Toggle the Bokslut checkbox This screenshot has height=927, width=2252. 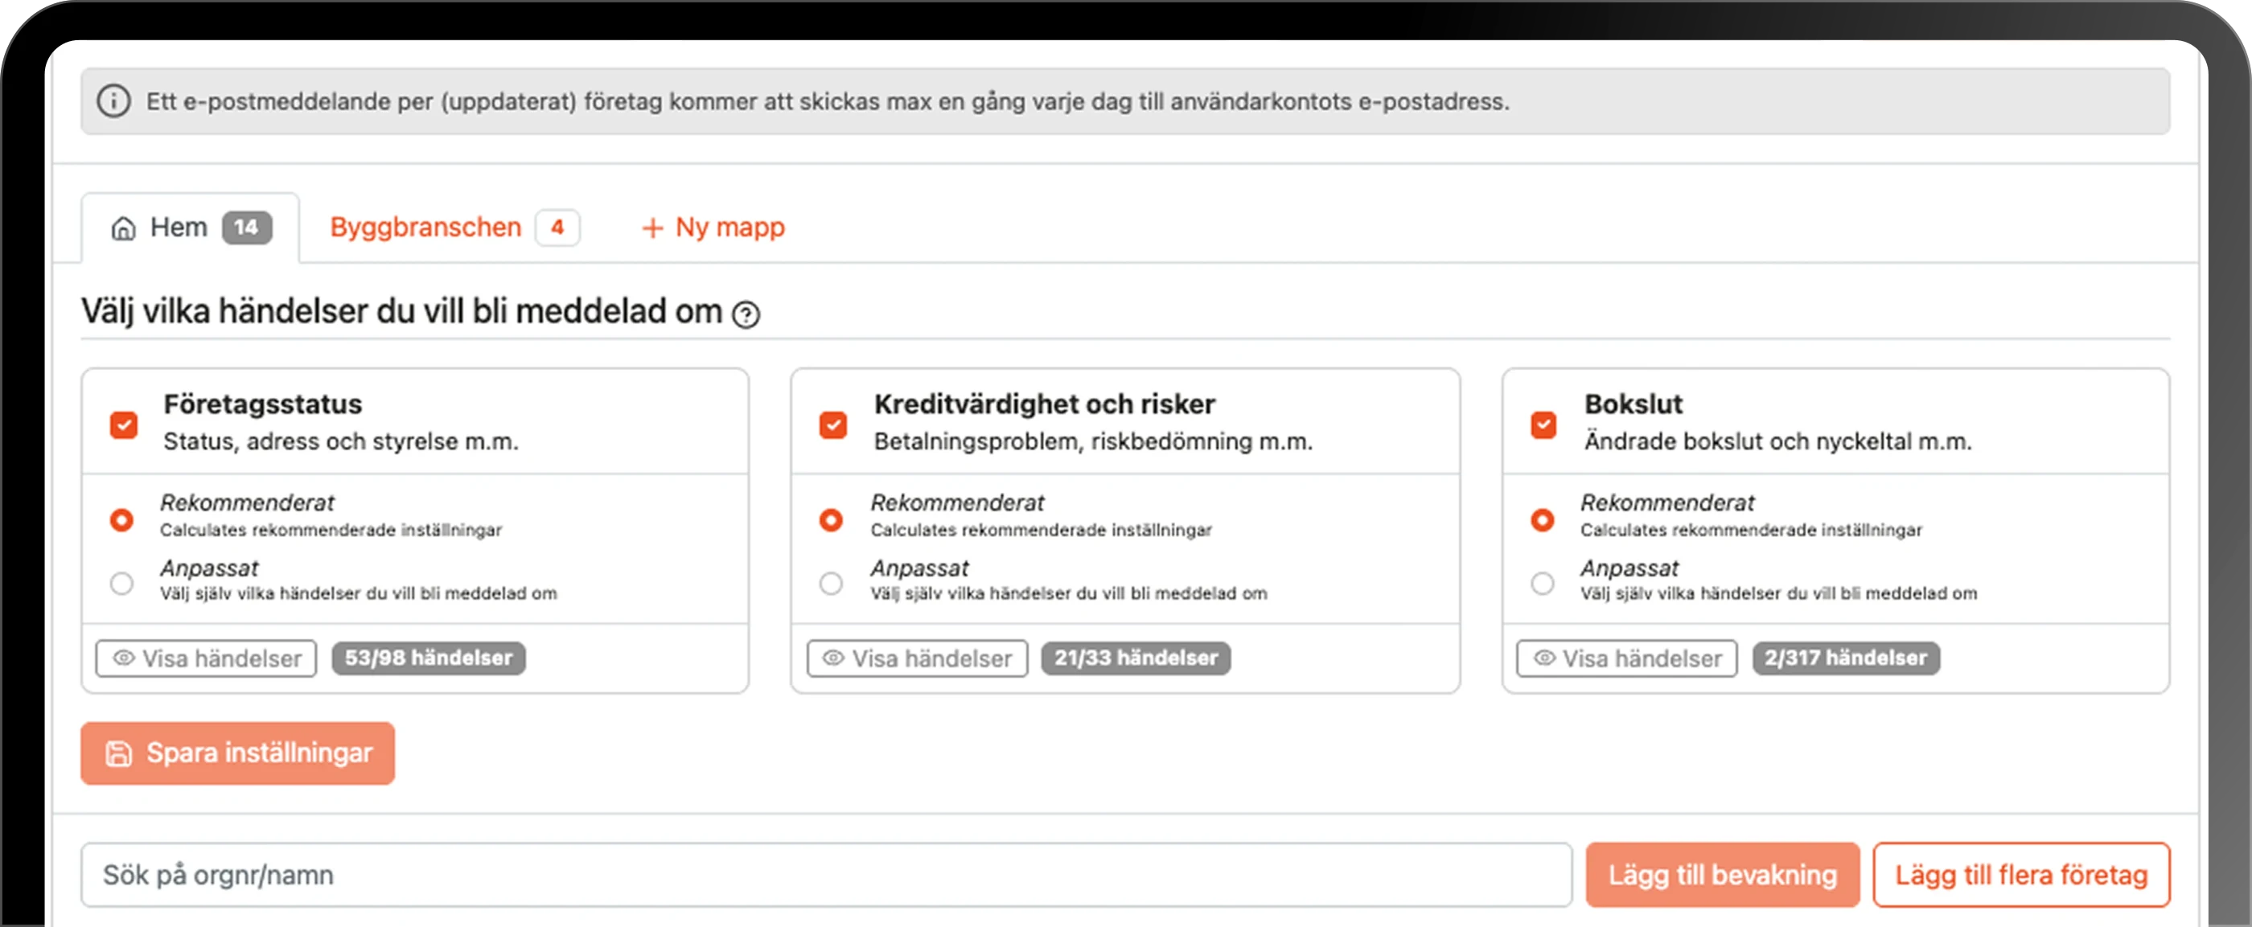click(x=1544, y=425)
